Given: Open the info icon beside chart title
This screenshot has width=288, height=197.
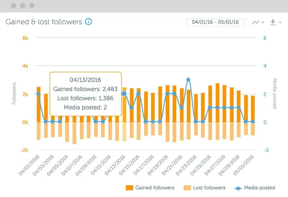Looking at the screenshot, I should click(88, 22).
